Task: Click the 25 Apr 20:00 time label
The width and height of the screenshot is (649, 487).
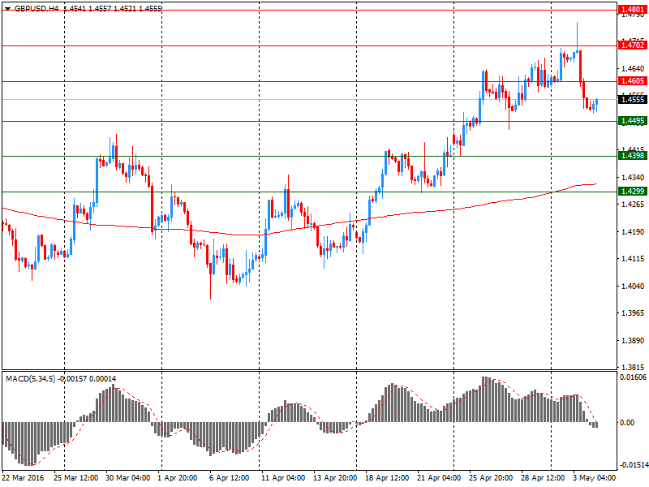Action: 491,477
